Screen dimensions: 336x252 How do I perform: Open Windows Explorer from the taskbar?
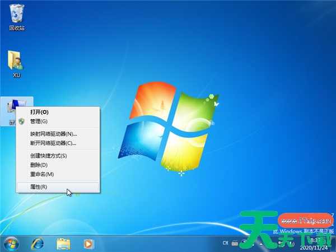[x=63, y=244]
